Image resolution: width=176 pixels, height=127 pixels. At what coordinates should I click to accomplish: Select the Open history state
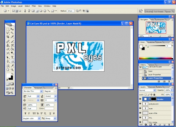pyautogui.click(x=150, y=71)
